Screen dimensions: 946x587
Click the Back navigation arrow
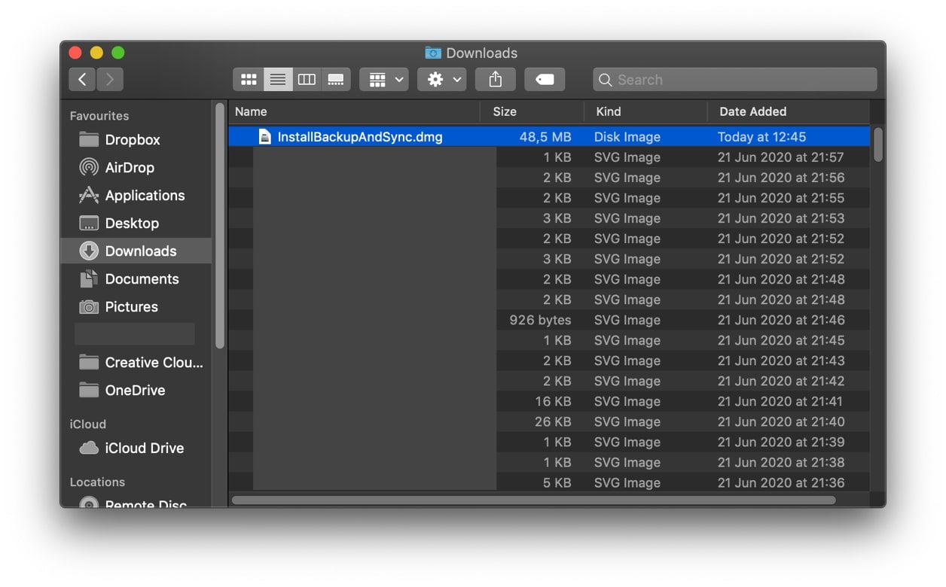coord(81,79)
